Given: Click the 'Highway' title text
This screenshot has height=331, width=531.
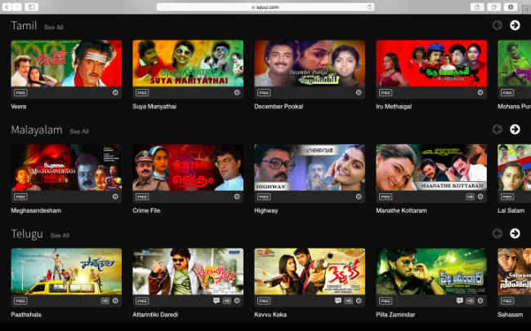Looking at the screenshot, I should [266, 210].
